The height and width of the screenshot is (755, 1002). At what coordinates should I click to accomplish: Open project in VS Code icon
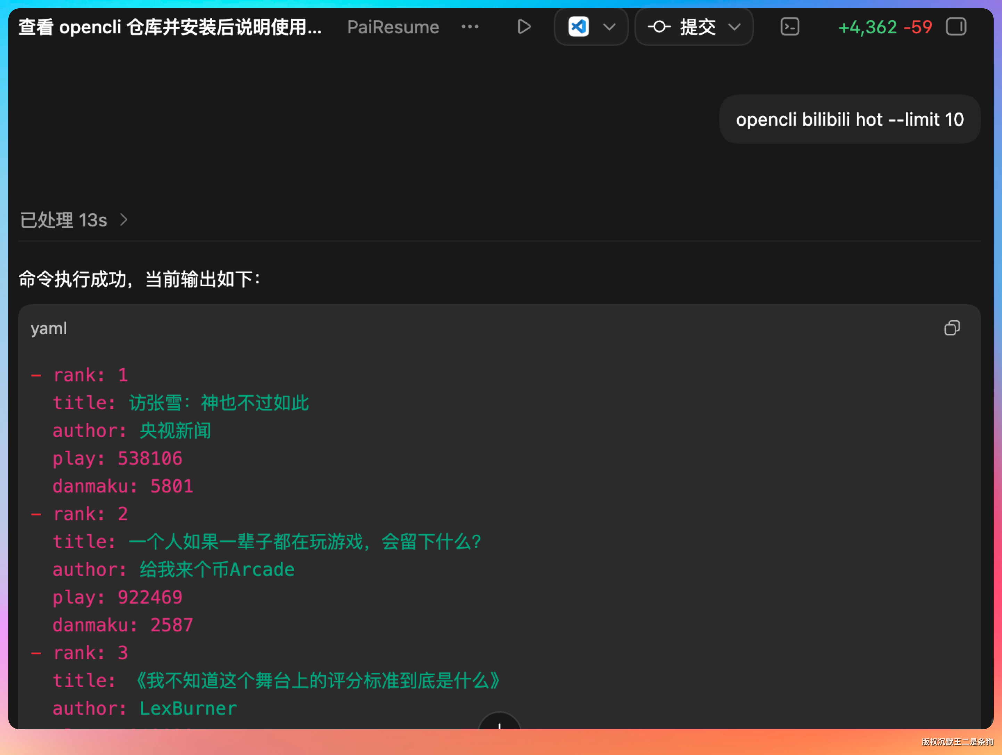(x=578, y=27)
